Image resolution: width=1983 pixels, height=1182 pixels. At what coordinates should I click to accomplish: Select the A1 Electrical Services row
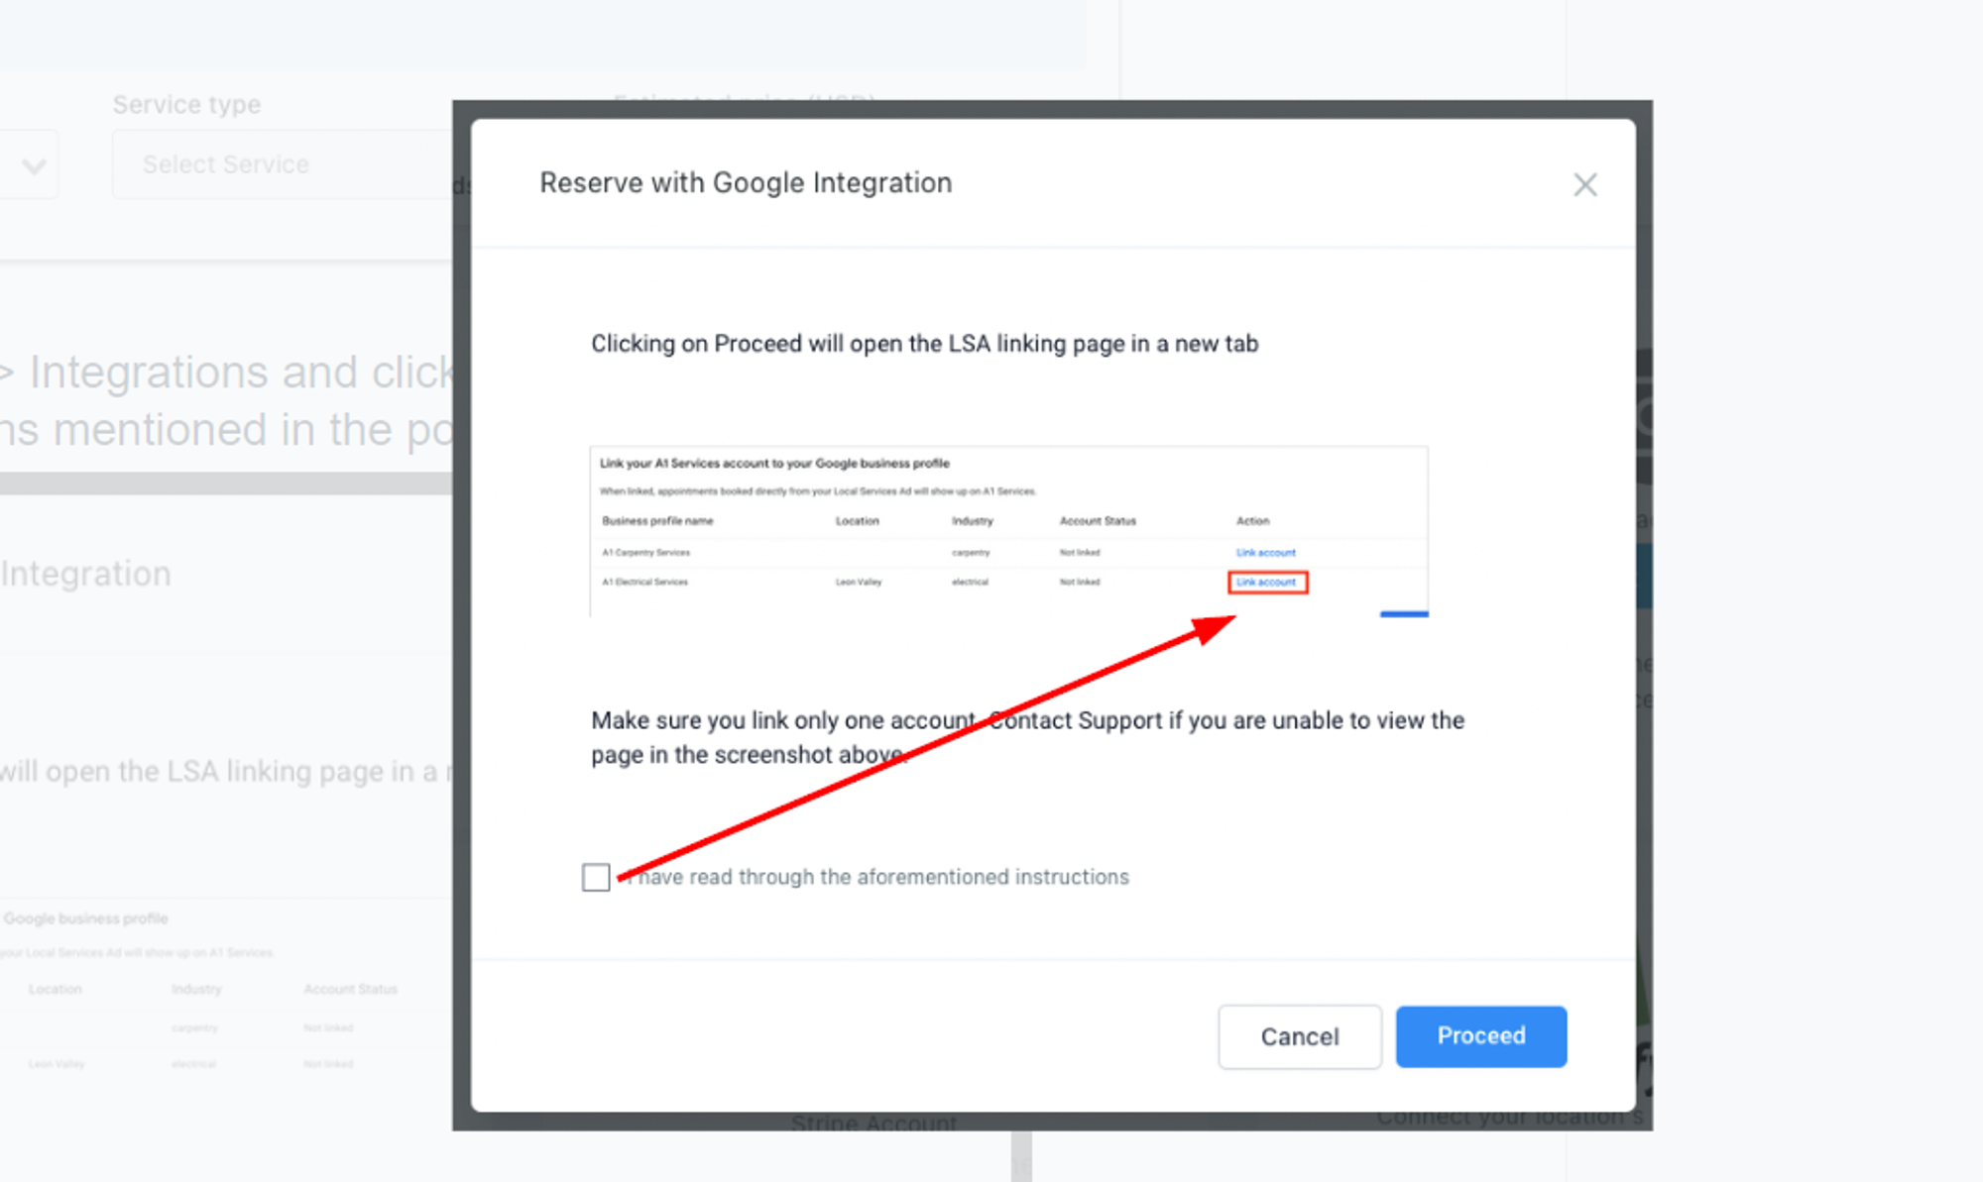click(x=645, y=582)
